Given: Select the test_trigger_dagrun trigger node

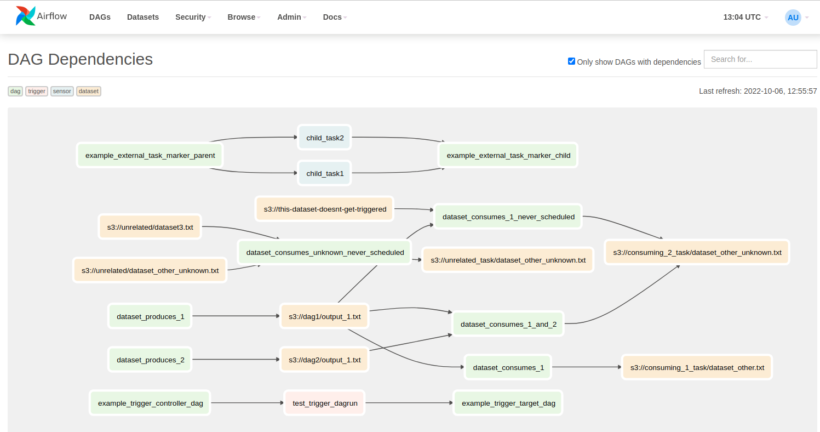Looking at the screenshot, I should [324, 403].
